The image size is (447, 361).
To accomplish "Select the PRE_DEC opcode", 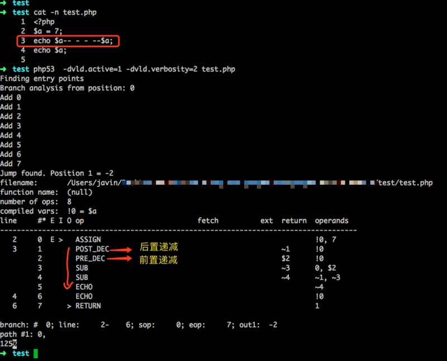I will pyautogui.click(x=90, y=259).
